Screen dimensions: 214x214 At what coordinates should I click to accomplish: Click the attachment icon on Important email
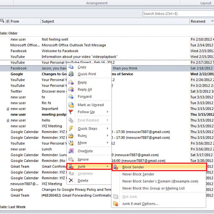tap(8, 109)
